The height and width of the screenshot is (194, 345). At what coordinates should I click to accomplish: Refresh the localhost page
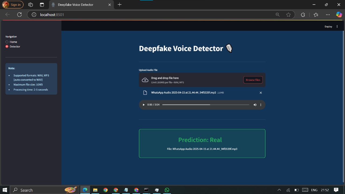(x=19, y=15)
